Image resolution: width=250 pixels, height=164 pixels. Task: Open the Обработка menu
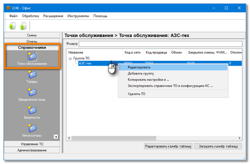coord(30,16)
